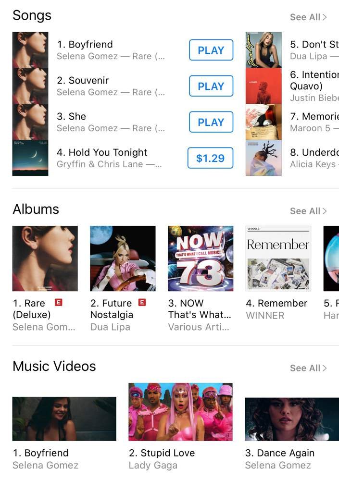The image size is (339, 492).
Task: Select Hold You Tonight cover art
Action: point(30,158)
